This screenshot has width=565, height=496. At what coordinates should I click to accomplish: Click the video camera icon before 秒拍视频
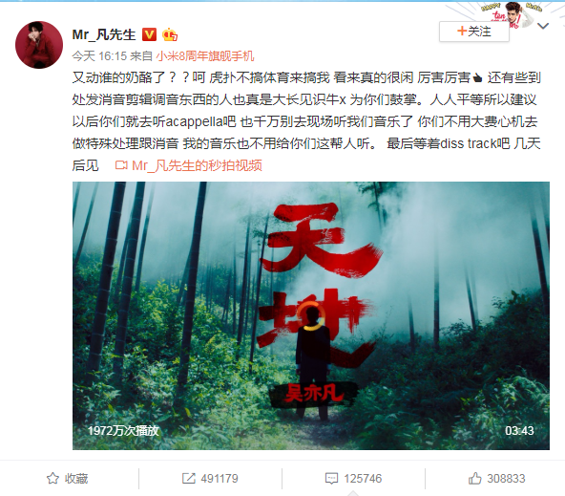(x=121, y=165)
